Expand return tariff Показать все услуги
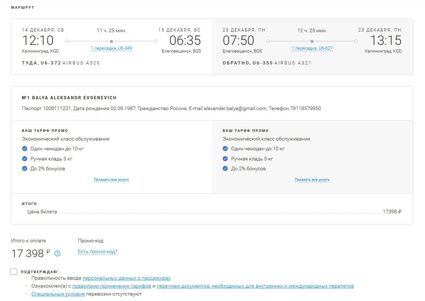 pyautogui.click(x=312, y=180)
